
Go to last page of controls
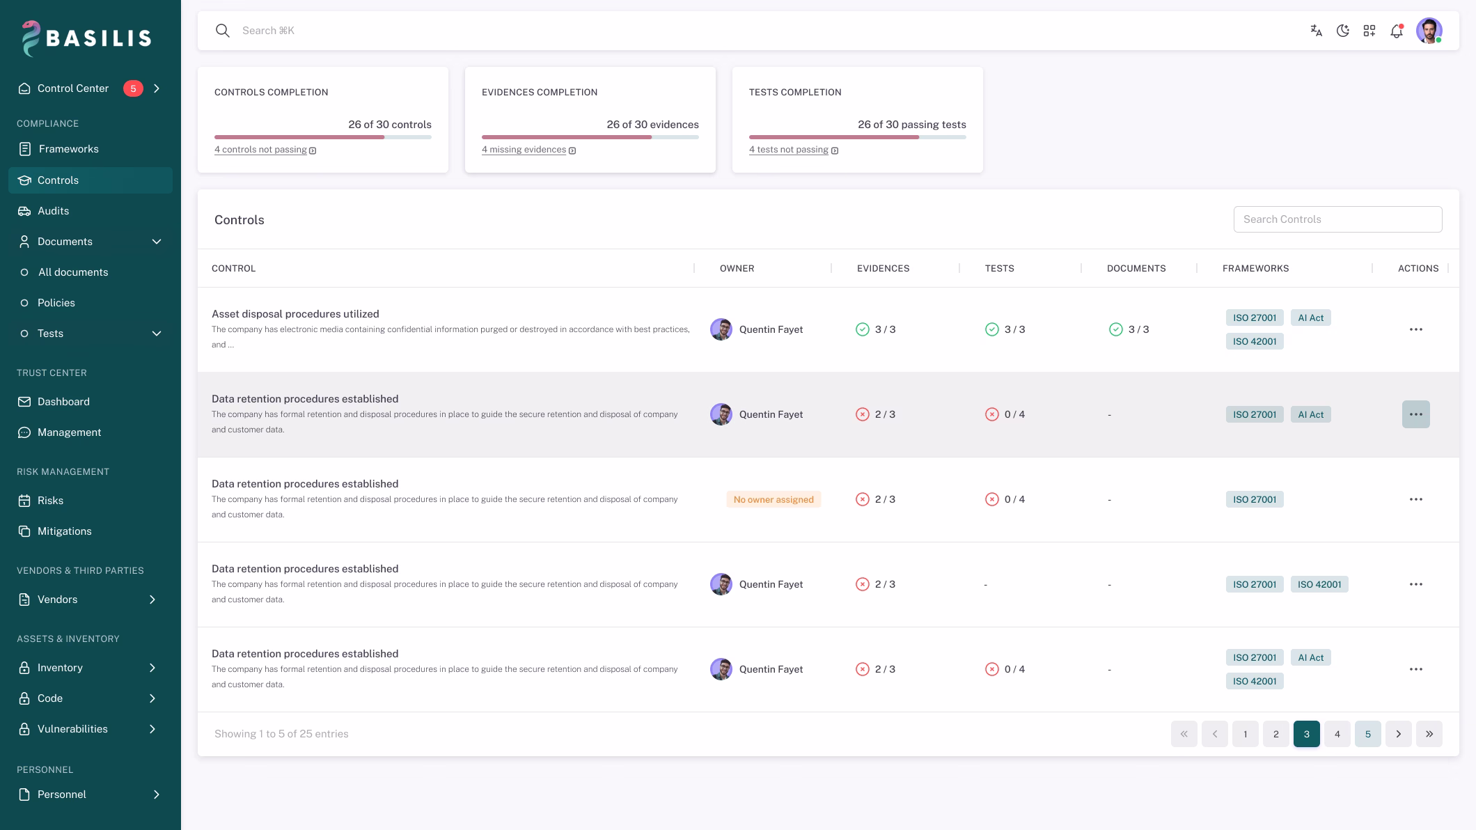(x=1429, y=734)
